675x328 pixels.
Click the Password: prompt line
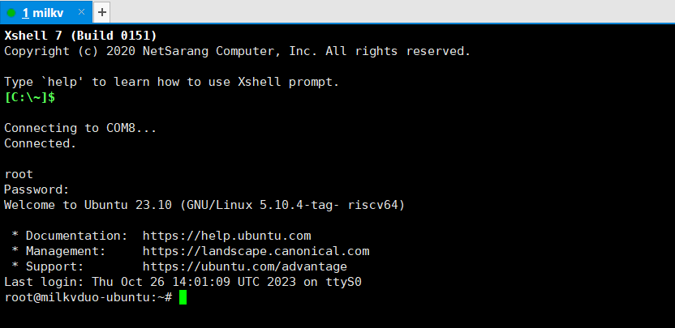point(37,190)
